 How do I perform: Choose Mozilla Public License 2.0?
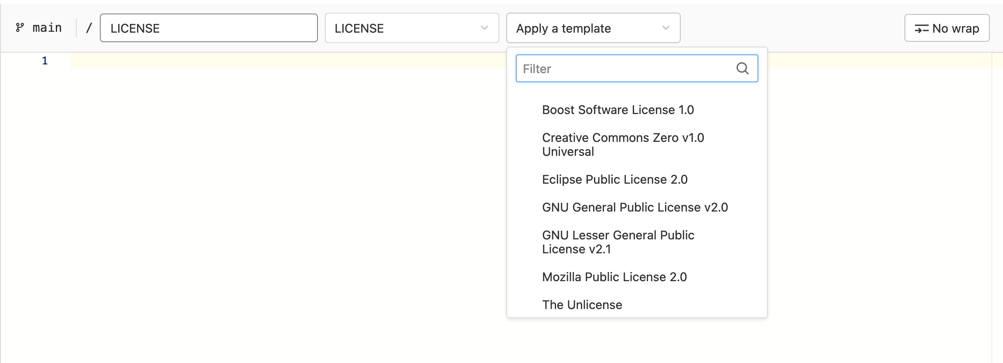tap(614, 277)
